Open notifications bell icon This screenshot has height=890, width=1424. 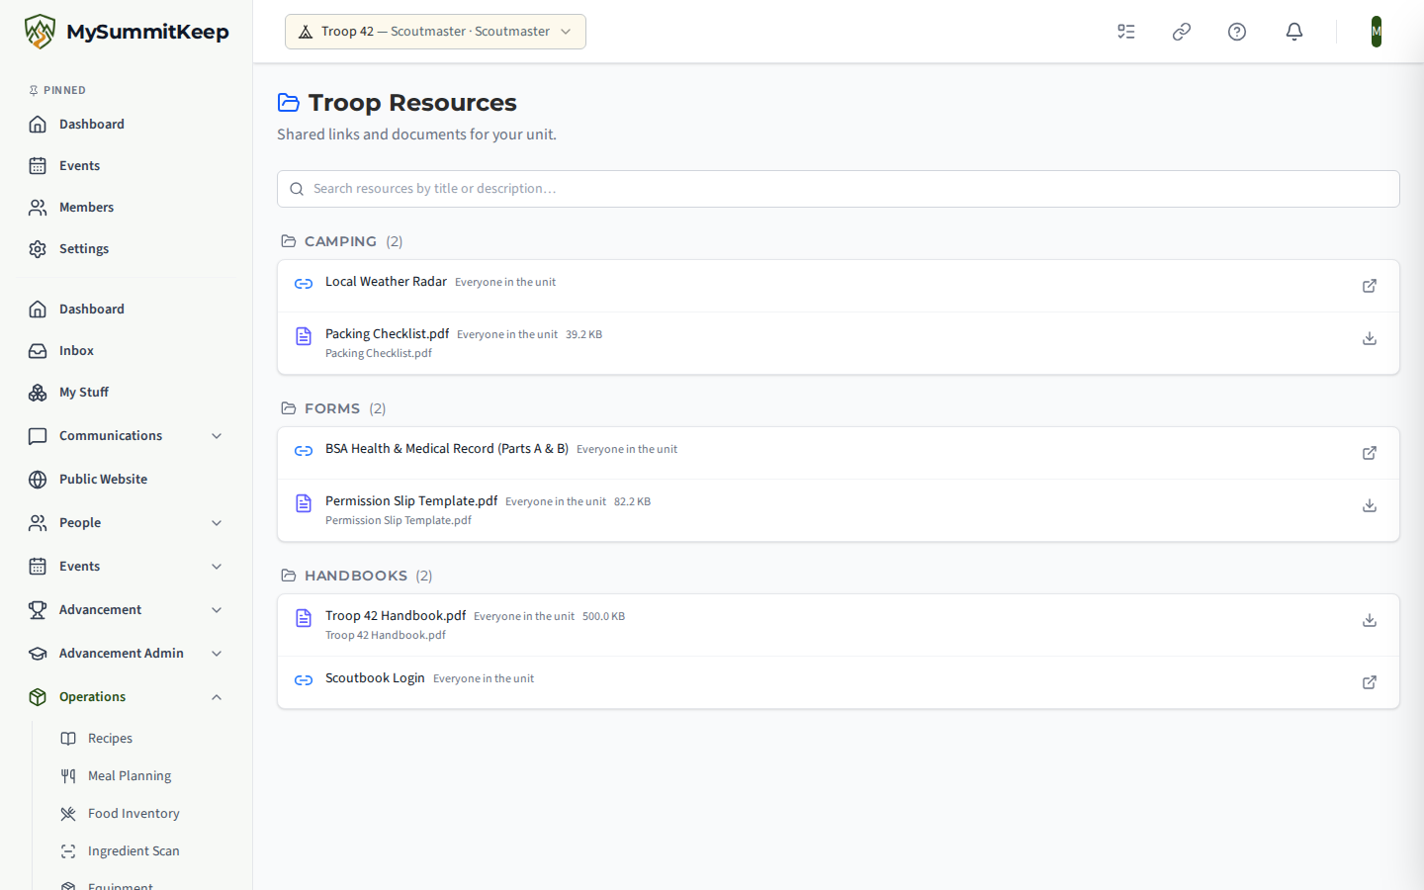pyautogui.click(x=1294, y=32)
